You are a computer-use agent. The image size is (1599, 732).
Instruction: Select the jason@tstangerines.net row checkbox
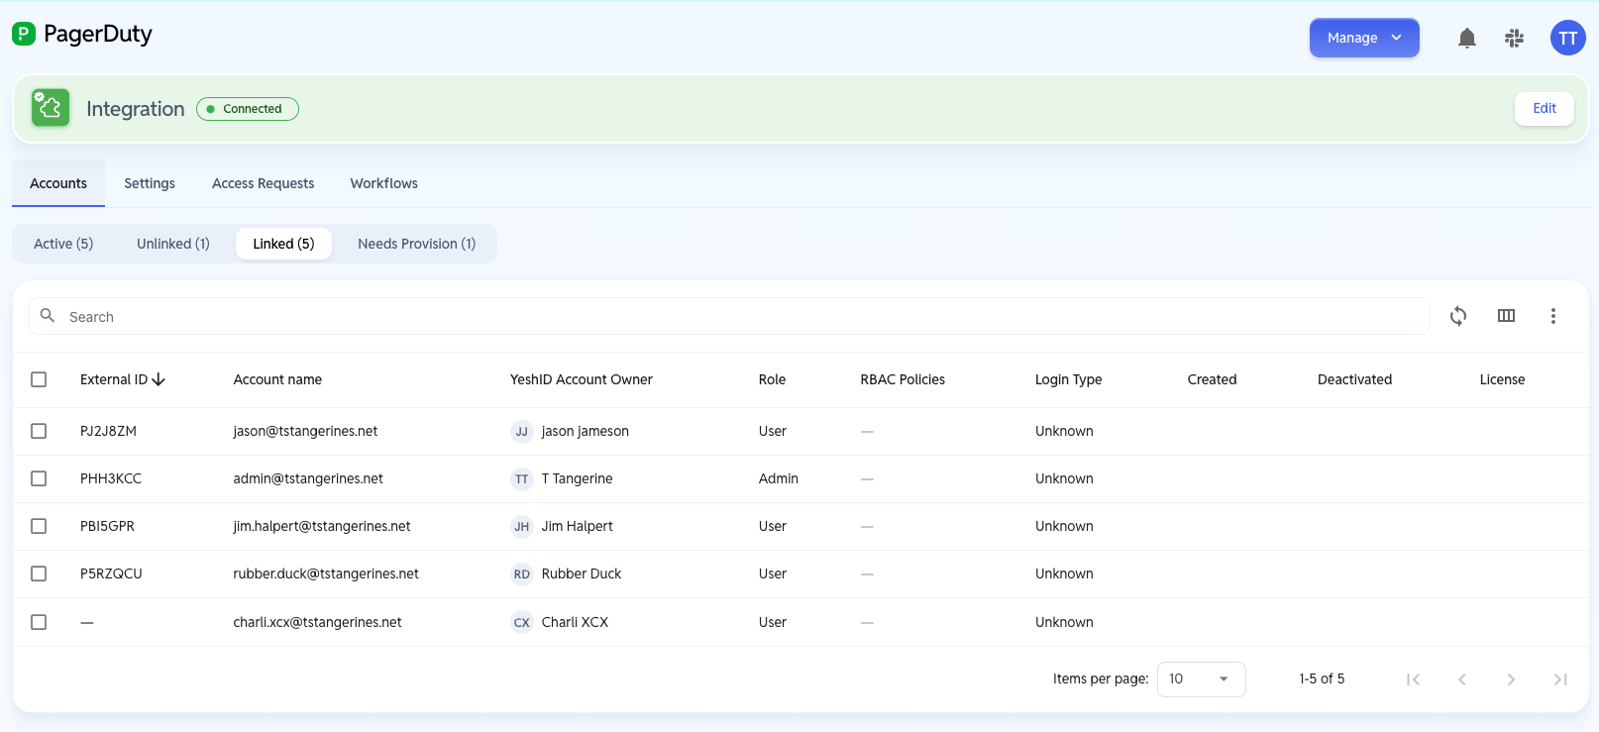(x=39, y=431)
